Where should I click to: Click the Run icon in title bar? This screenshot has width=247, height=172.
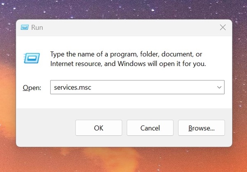click(25, 27)
